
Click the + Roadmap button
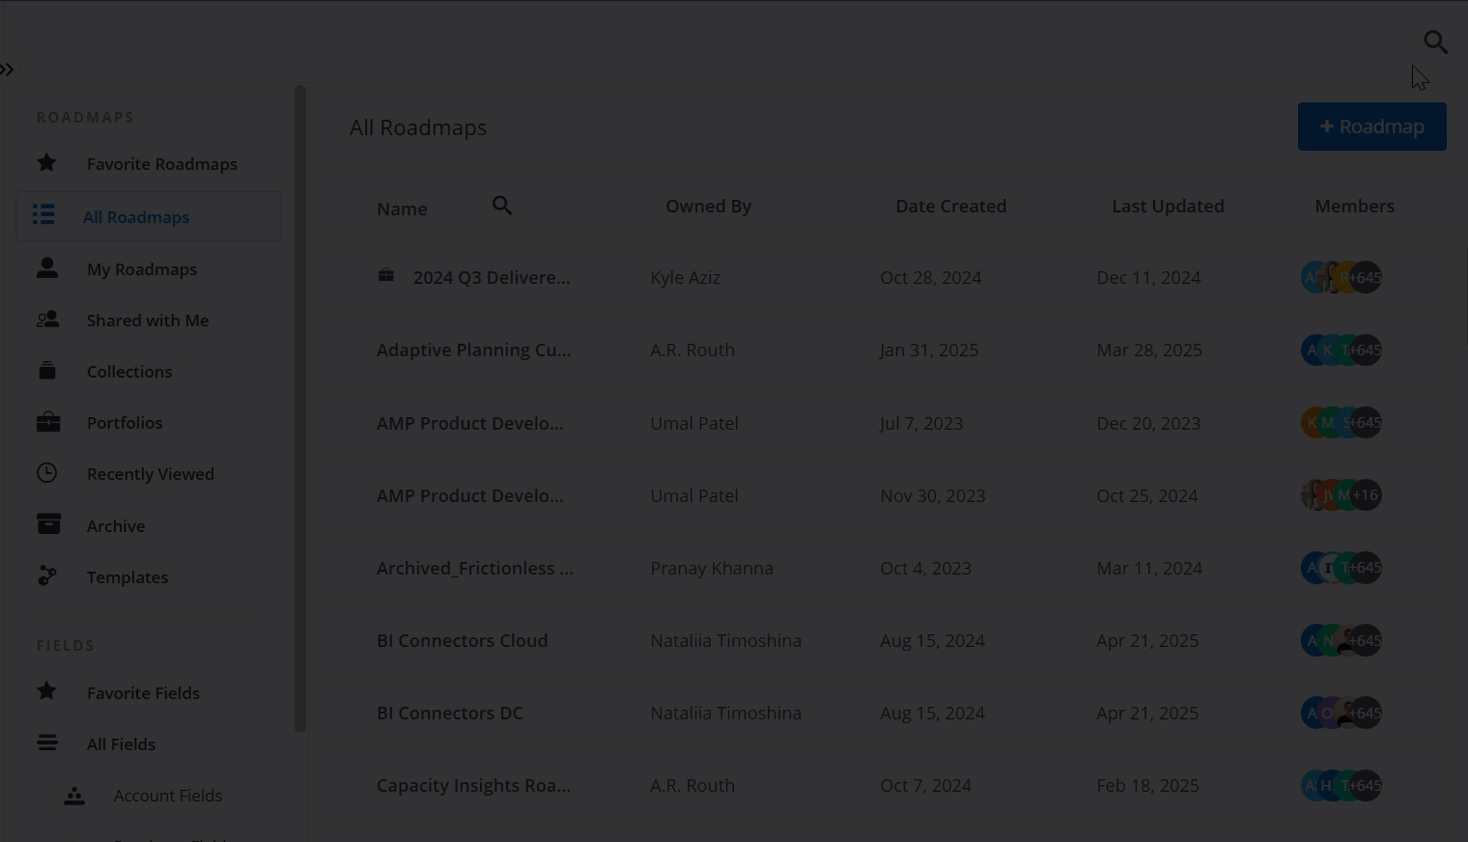1371,126
